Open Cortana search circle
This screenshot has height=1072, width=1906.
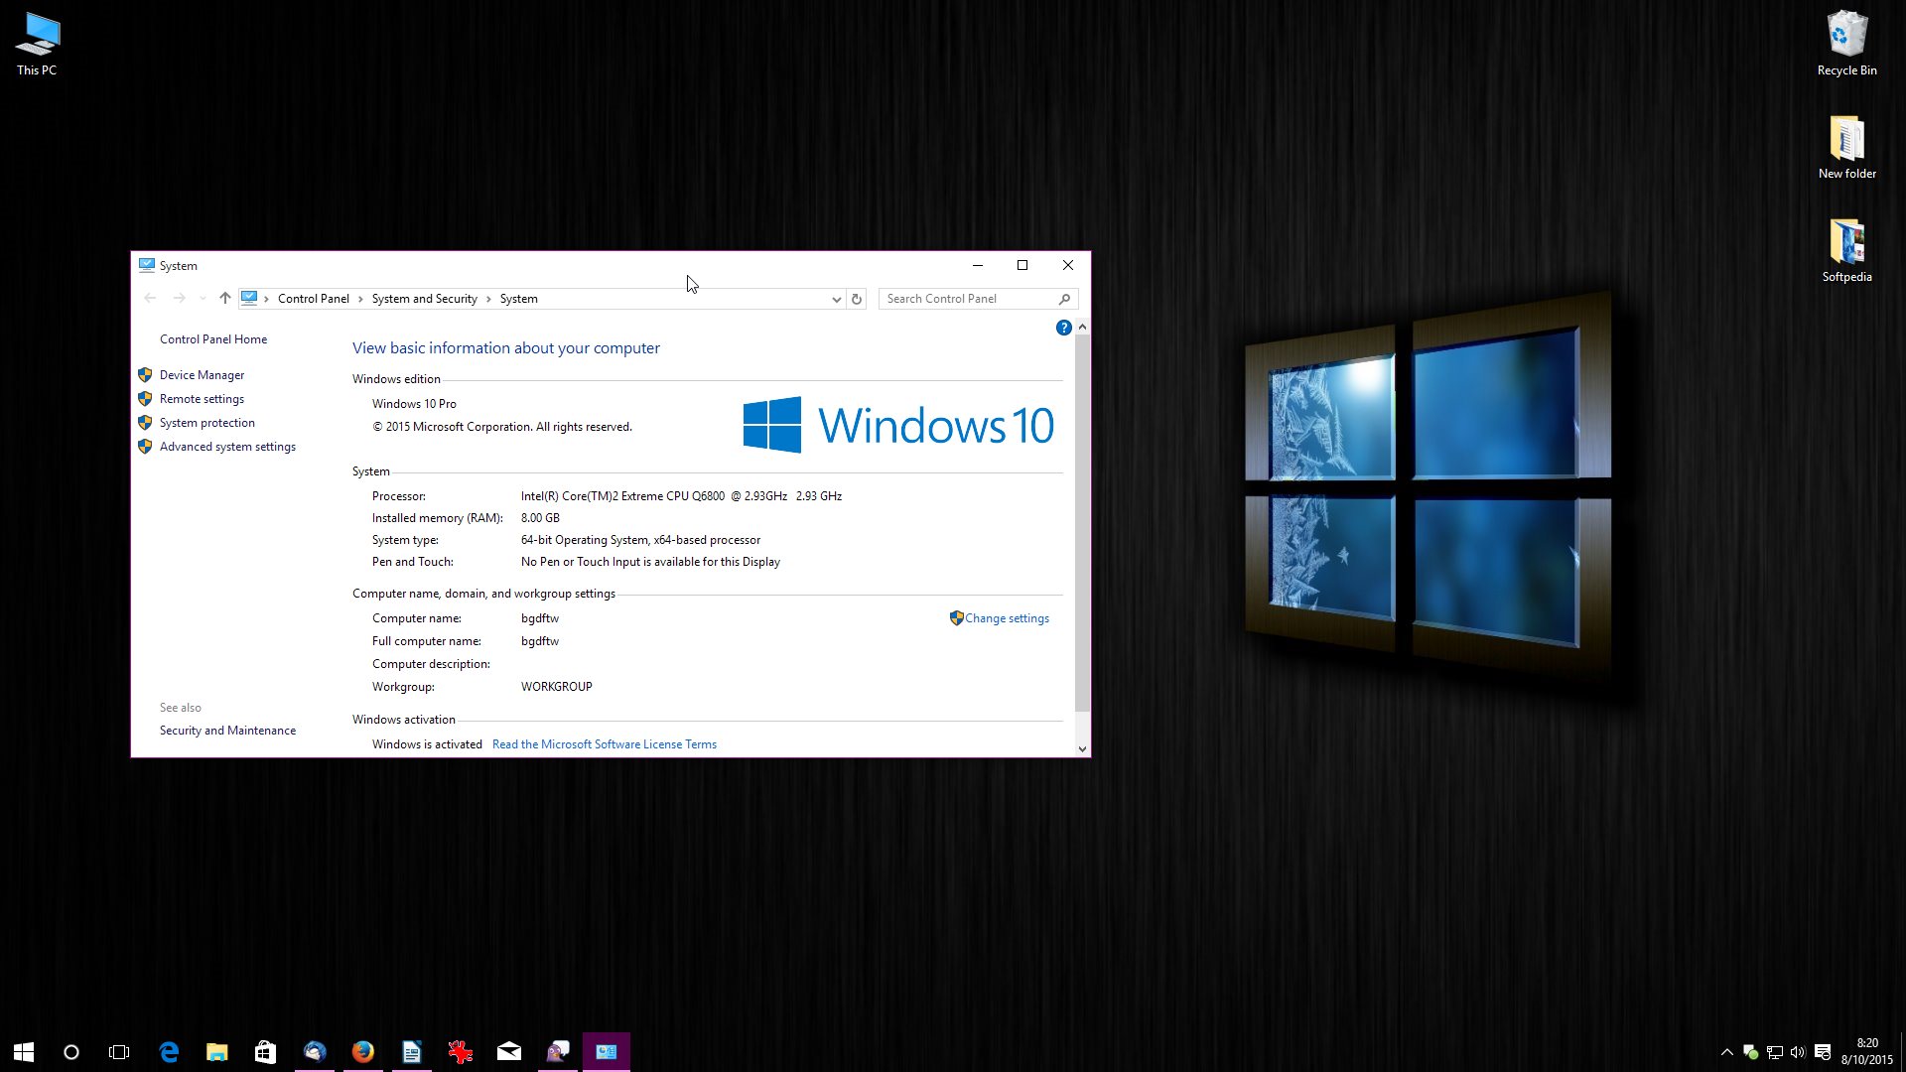click(71, 1052)
